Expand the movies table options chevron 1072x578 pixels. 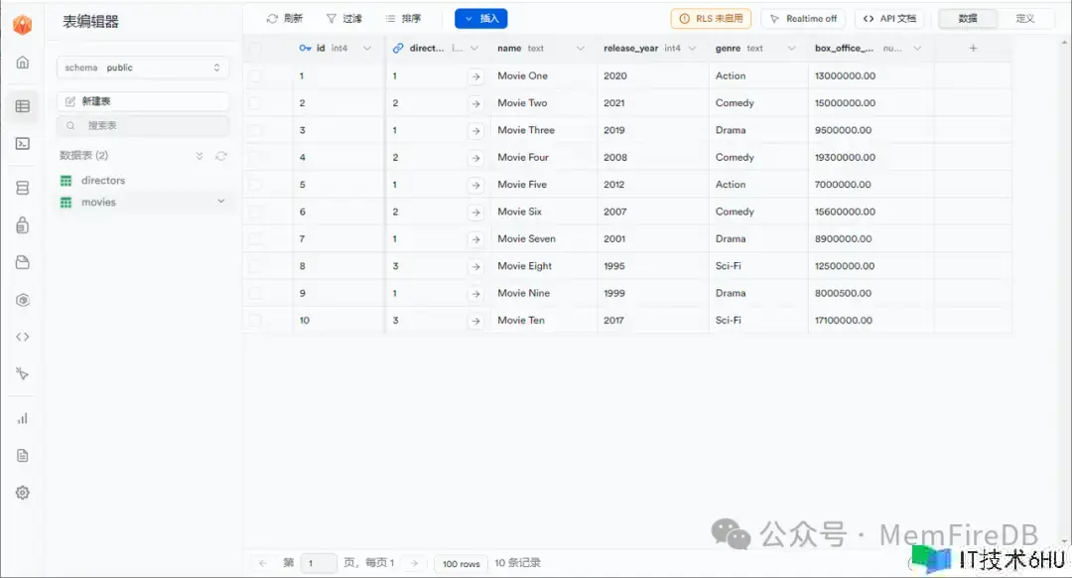(221, 202)
